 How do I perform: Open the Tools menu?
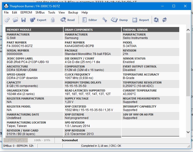(52, 12)
